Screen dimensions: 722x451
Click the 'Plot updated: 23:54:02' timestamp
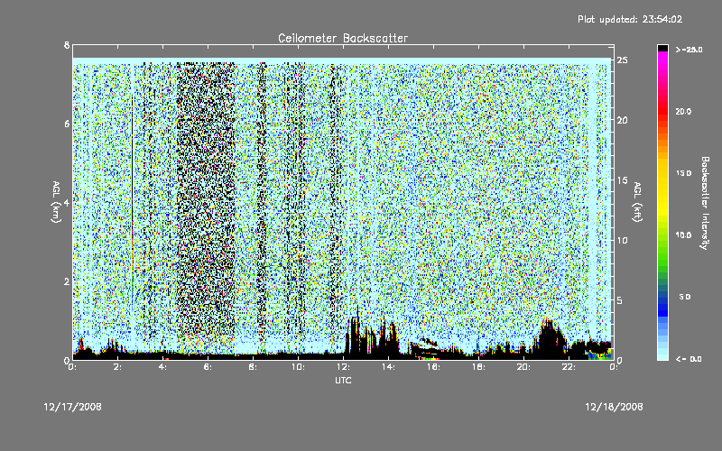tap(630, 19)
